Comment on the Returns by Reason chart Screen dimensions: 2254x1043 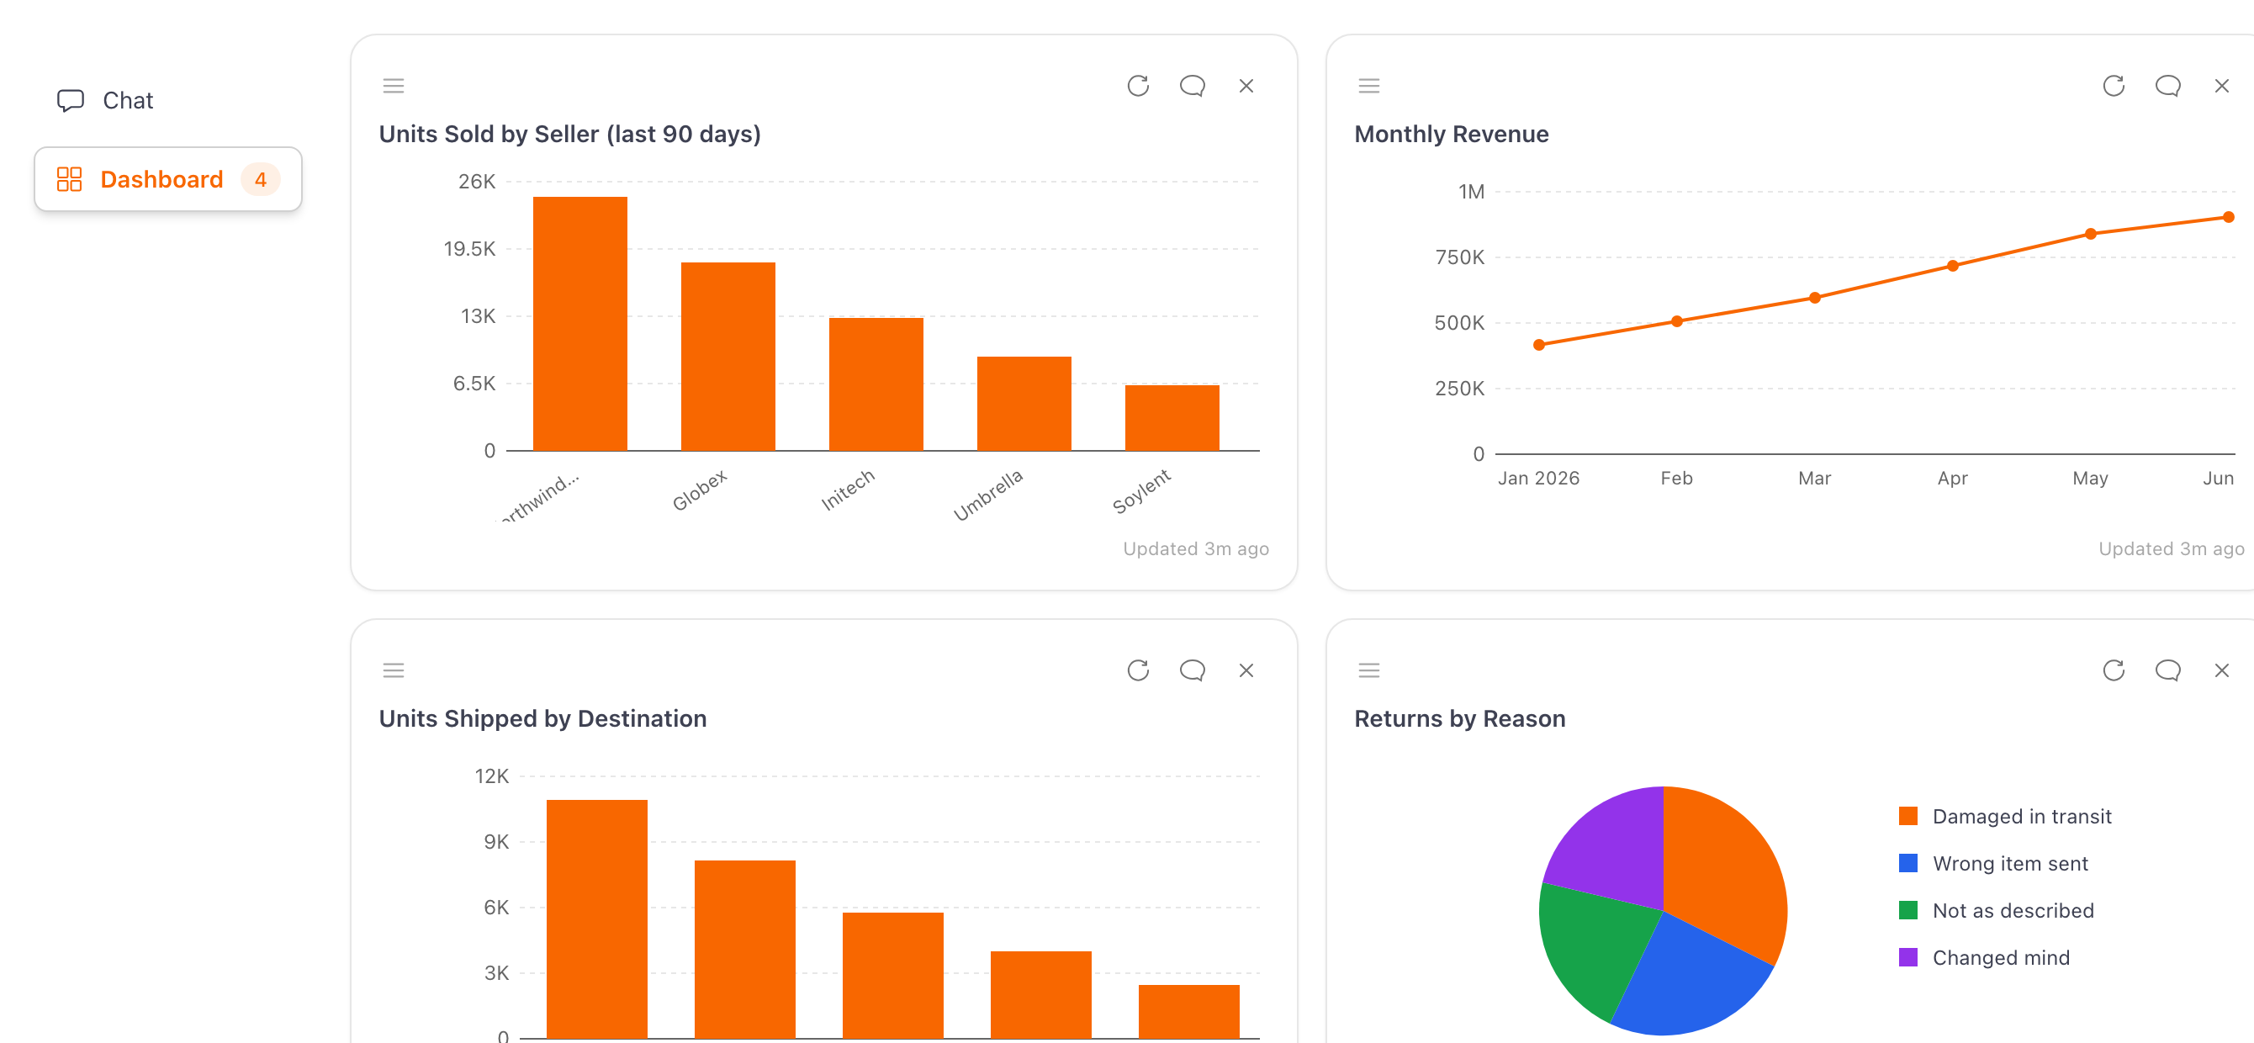pos(2167,670)
